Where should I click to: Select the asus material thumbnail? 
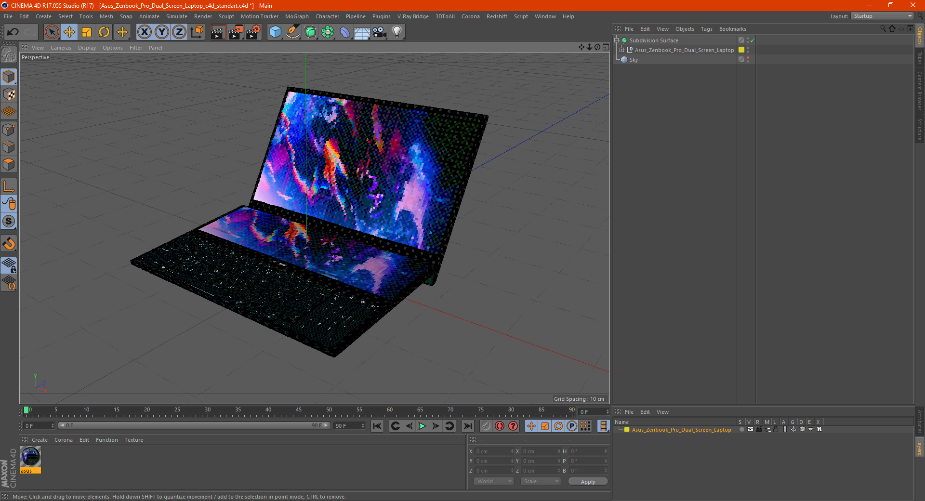(30, 457)
